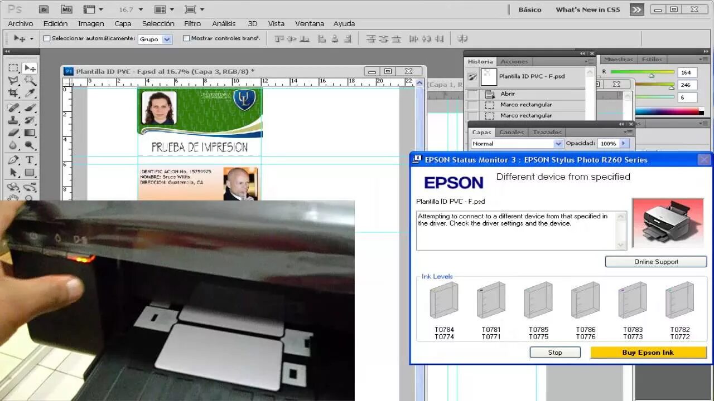The image size is (714, 401).
Task: Select the Abrir history state
Action: (x=526, y=94)
